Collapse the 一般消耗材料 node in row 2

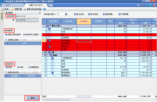(50, 29)
